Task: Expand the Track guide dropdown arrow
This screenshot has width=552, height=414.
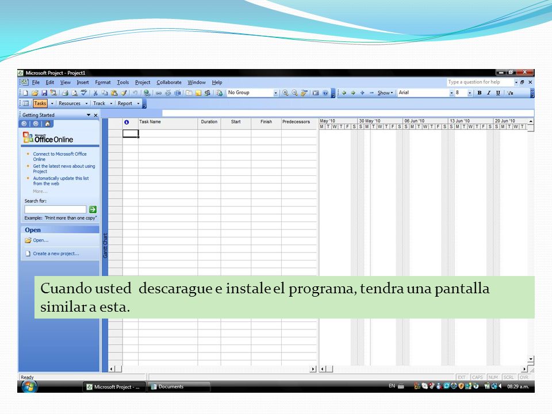Action: click(x=111, y=103)
